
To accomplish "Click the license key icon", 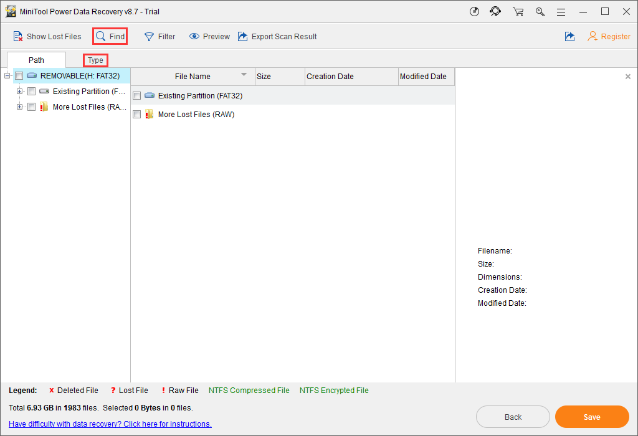I will [x=540, y=11].
